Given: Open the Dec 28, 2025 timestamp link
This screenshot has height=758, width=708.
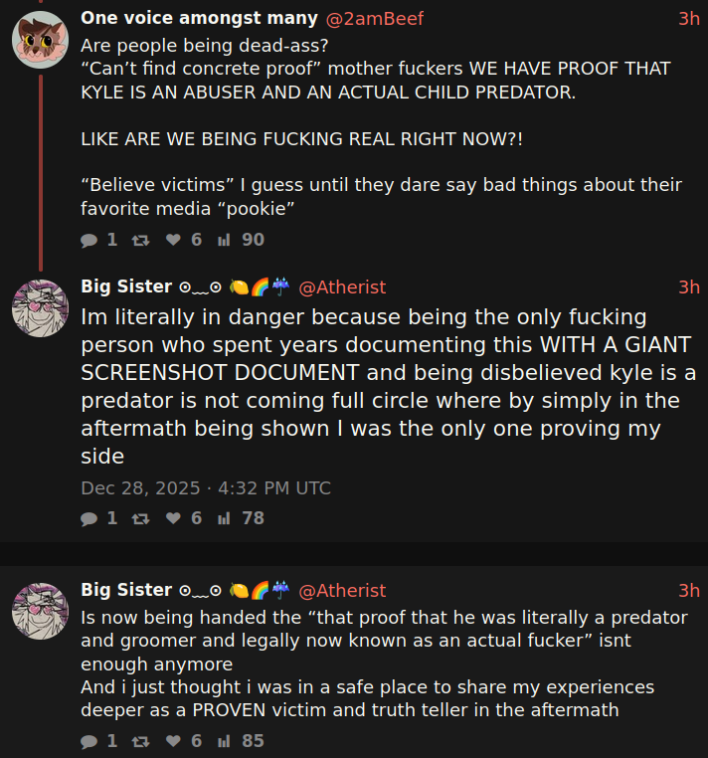Looking at the screenshot, I should (x=206, y=488).
